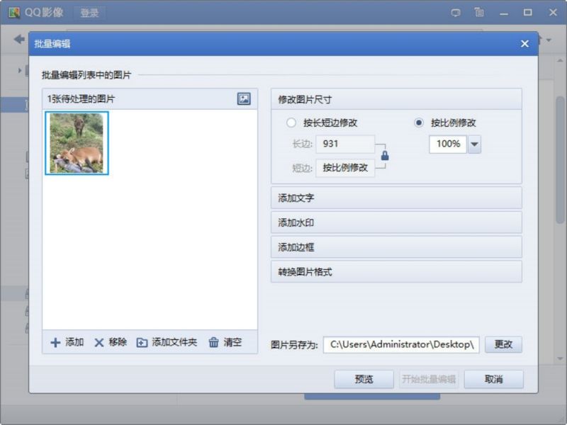The image size is (567, 425).
Task: Click 移除 to remove selected image
Action: [111, 342]
